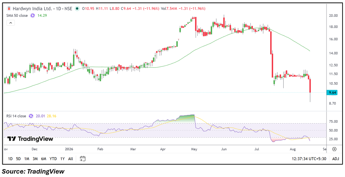
Task: Click the RSI moving average value 28.16
Action: [51, 116]
